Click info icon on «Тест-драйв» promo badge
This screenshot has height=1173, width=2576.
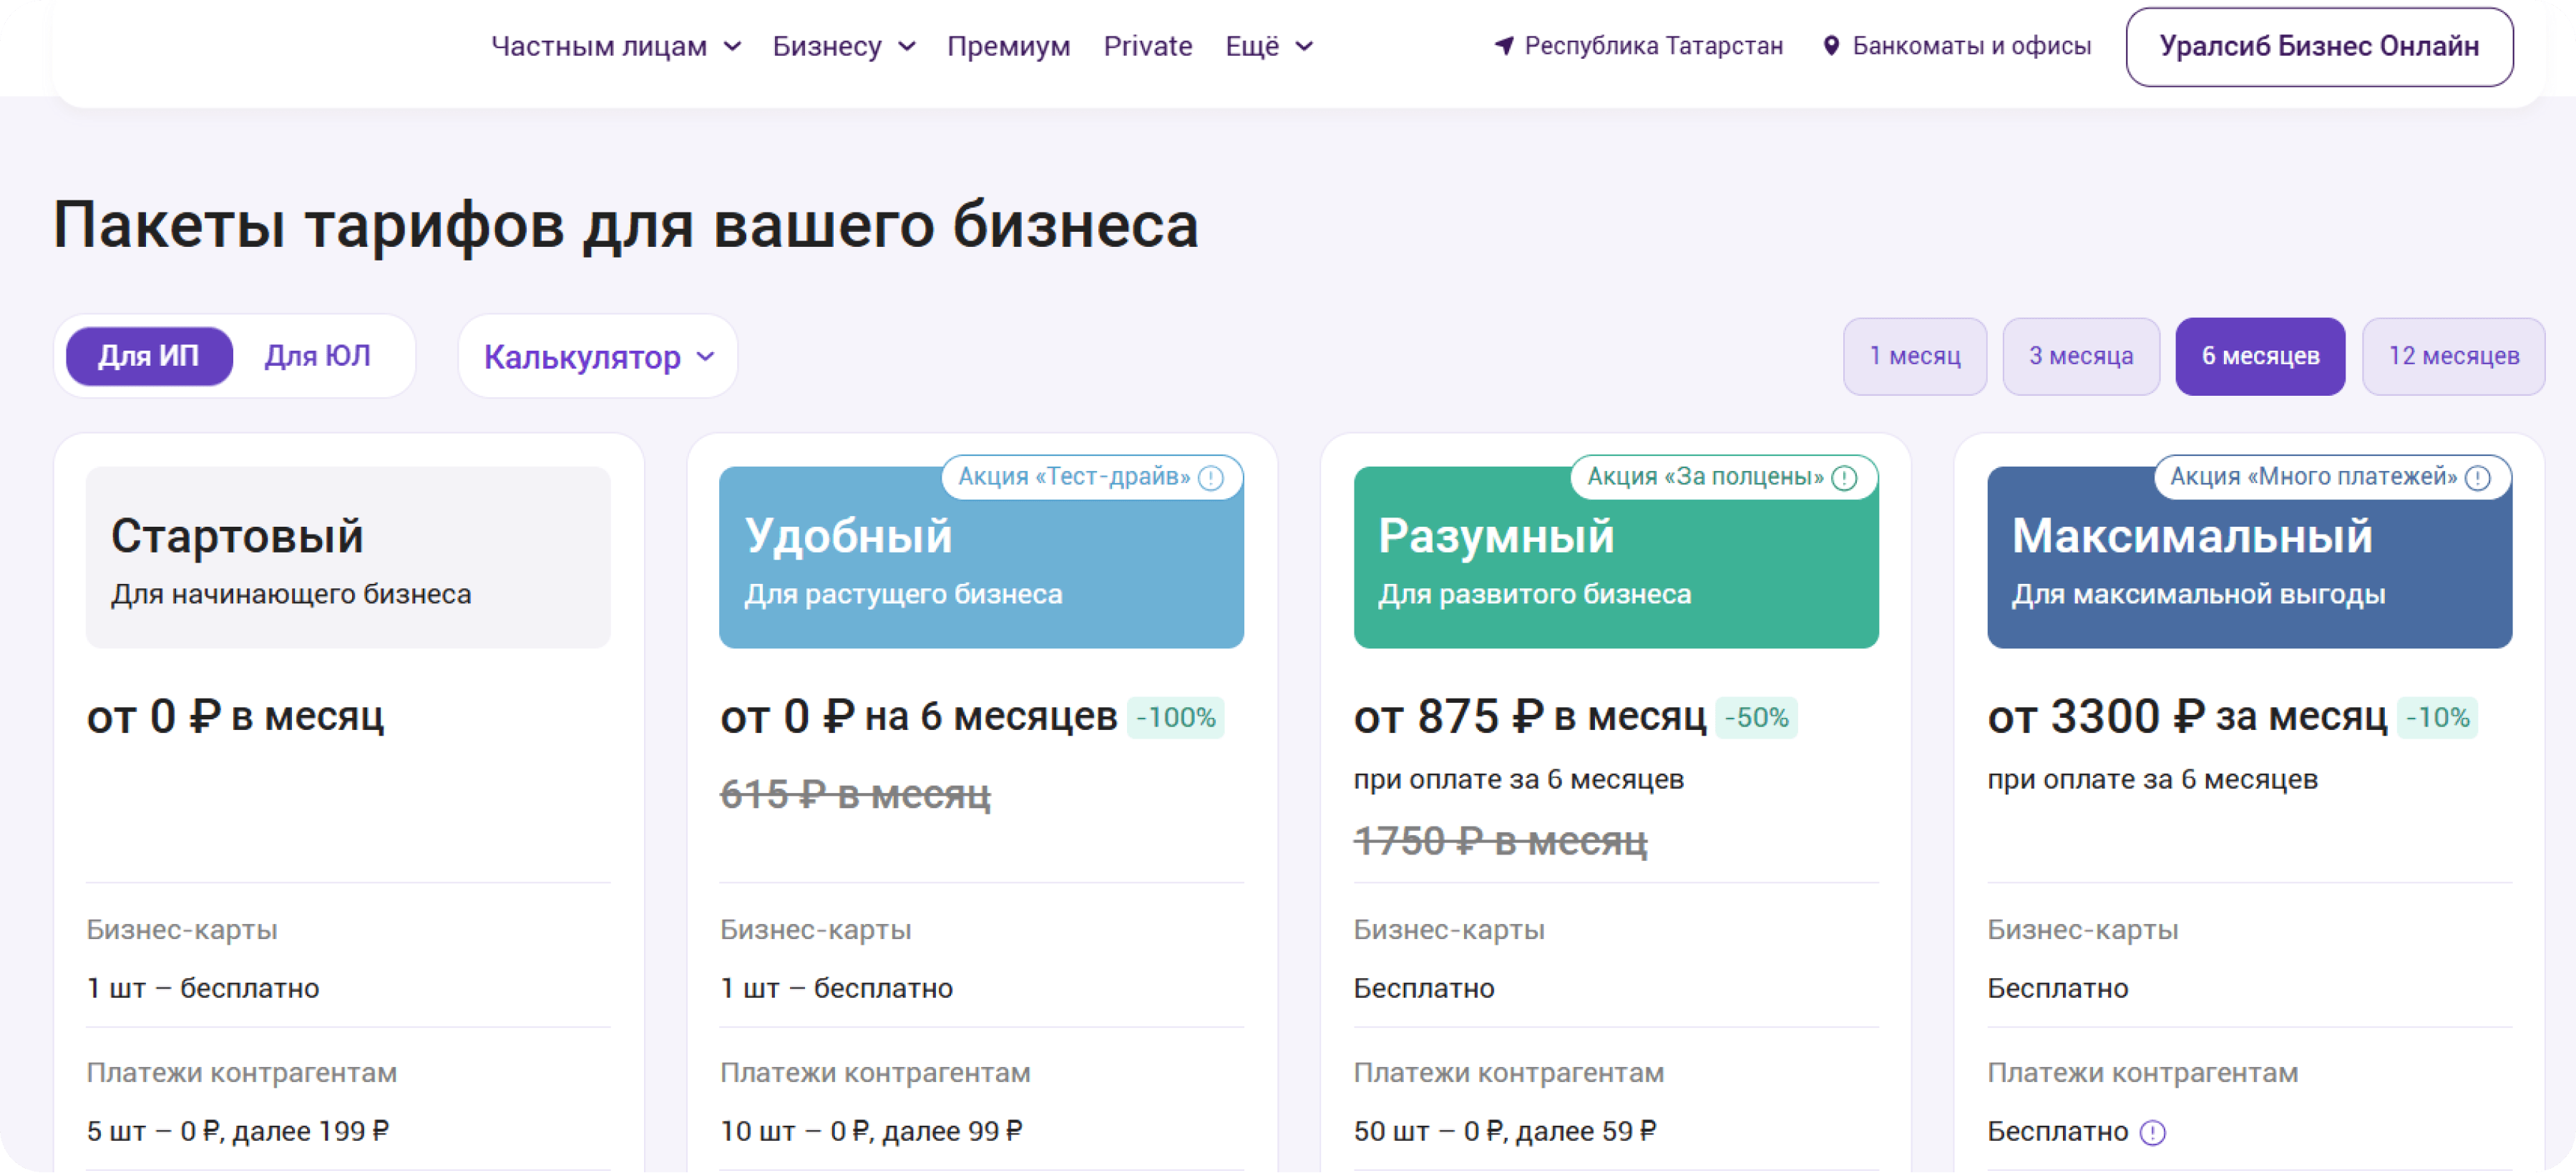[1210, 478]
